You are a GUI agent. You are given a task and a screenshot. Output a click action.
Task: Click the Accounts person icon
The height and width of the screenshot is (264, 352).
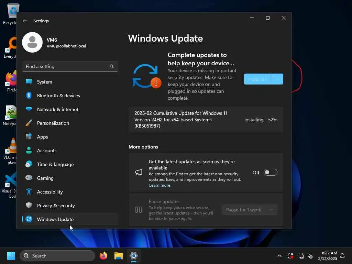29,151
